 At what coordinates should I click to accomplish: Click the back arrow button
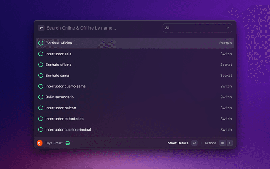pyautogui.click(x=41, y=28)
